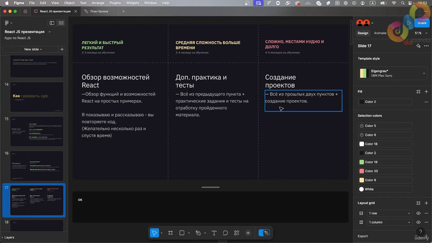Open the Widgets menu
Image resolution: width=432 pixels, height=243 pixels.
pyautogui.click(x=132, y=3)
